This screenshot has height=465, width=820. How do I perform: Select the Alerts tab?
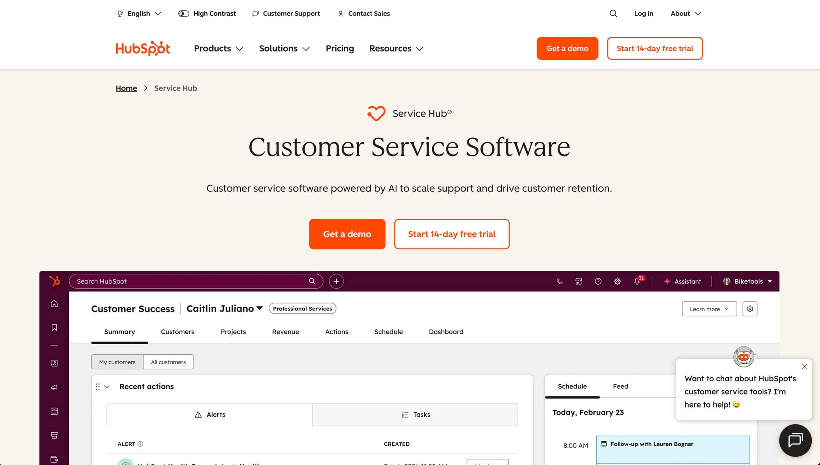pyautogui.click(x=210, y=415)
